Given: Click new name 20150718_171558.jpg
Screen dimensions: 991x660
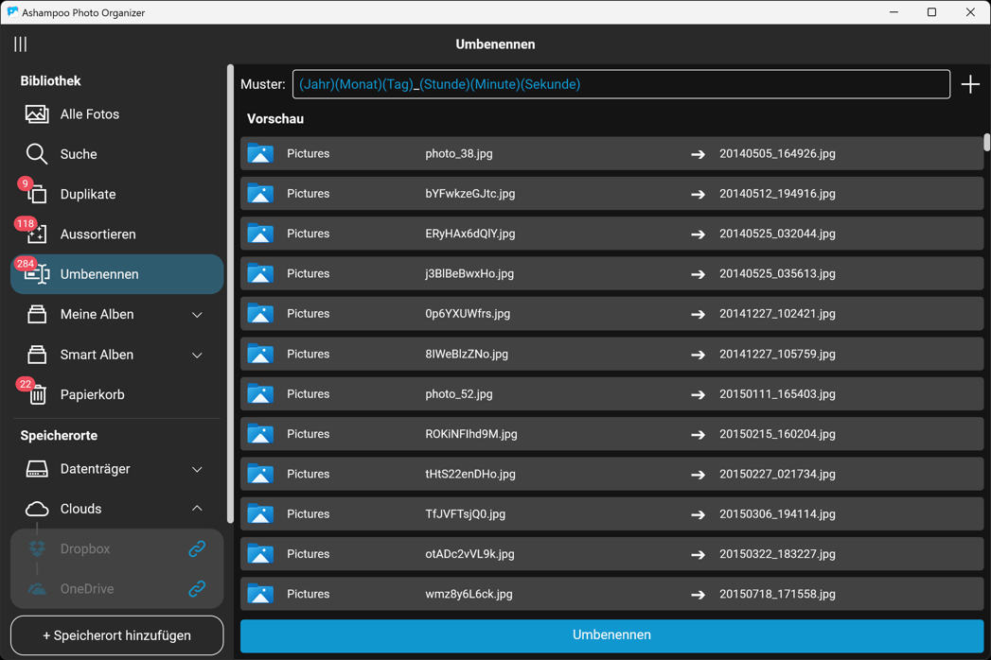Looking at the screenshot, I should (x=777, y=594).
